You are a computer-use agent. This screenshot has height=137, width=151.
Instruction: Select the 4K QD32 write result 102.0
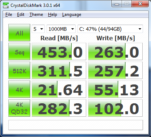115,108
